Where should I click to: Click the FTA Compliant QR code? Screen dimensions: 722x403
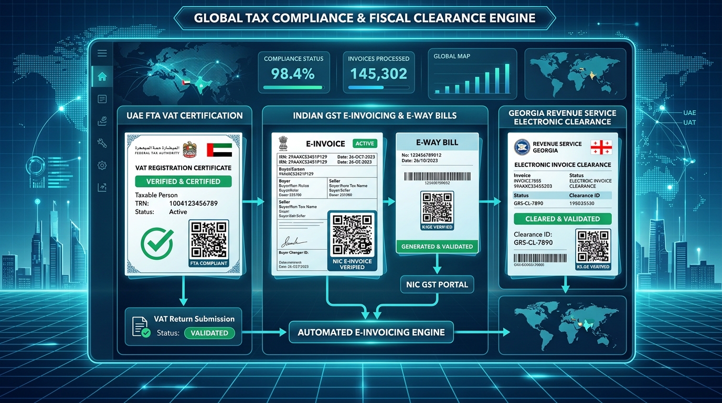[209, 239]
